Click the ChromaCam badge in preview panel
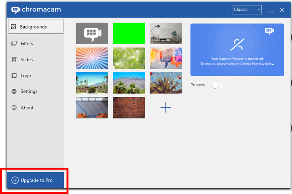This screenshot has height=194, width=292. click(x=269, y=31)
